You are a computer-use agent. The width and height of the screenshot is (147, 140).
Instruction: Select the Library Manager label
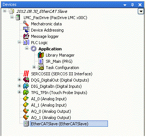coord(60,55)
